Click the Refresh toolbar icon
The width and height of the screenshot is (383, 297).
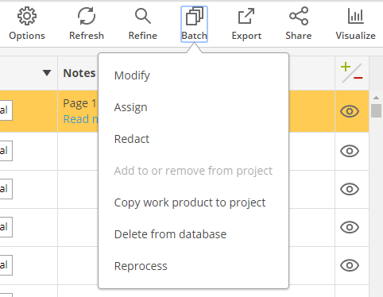tap(87, 24)
